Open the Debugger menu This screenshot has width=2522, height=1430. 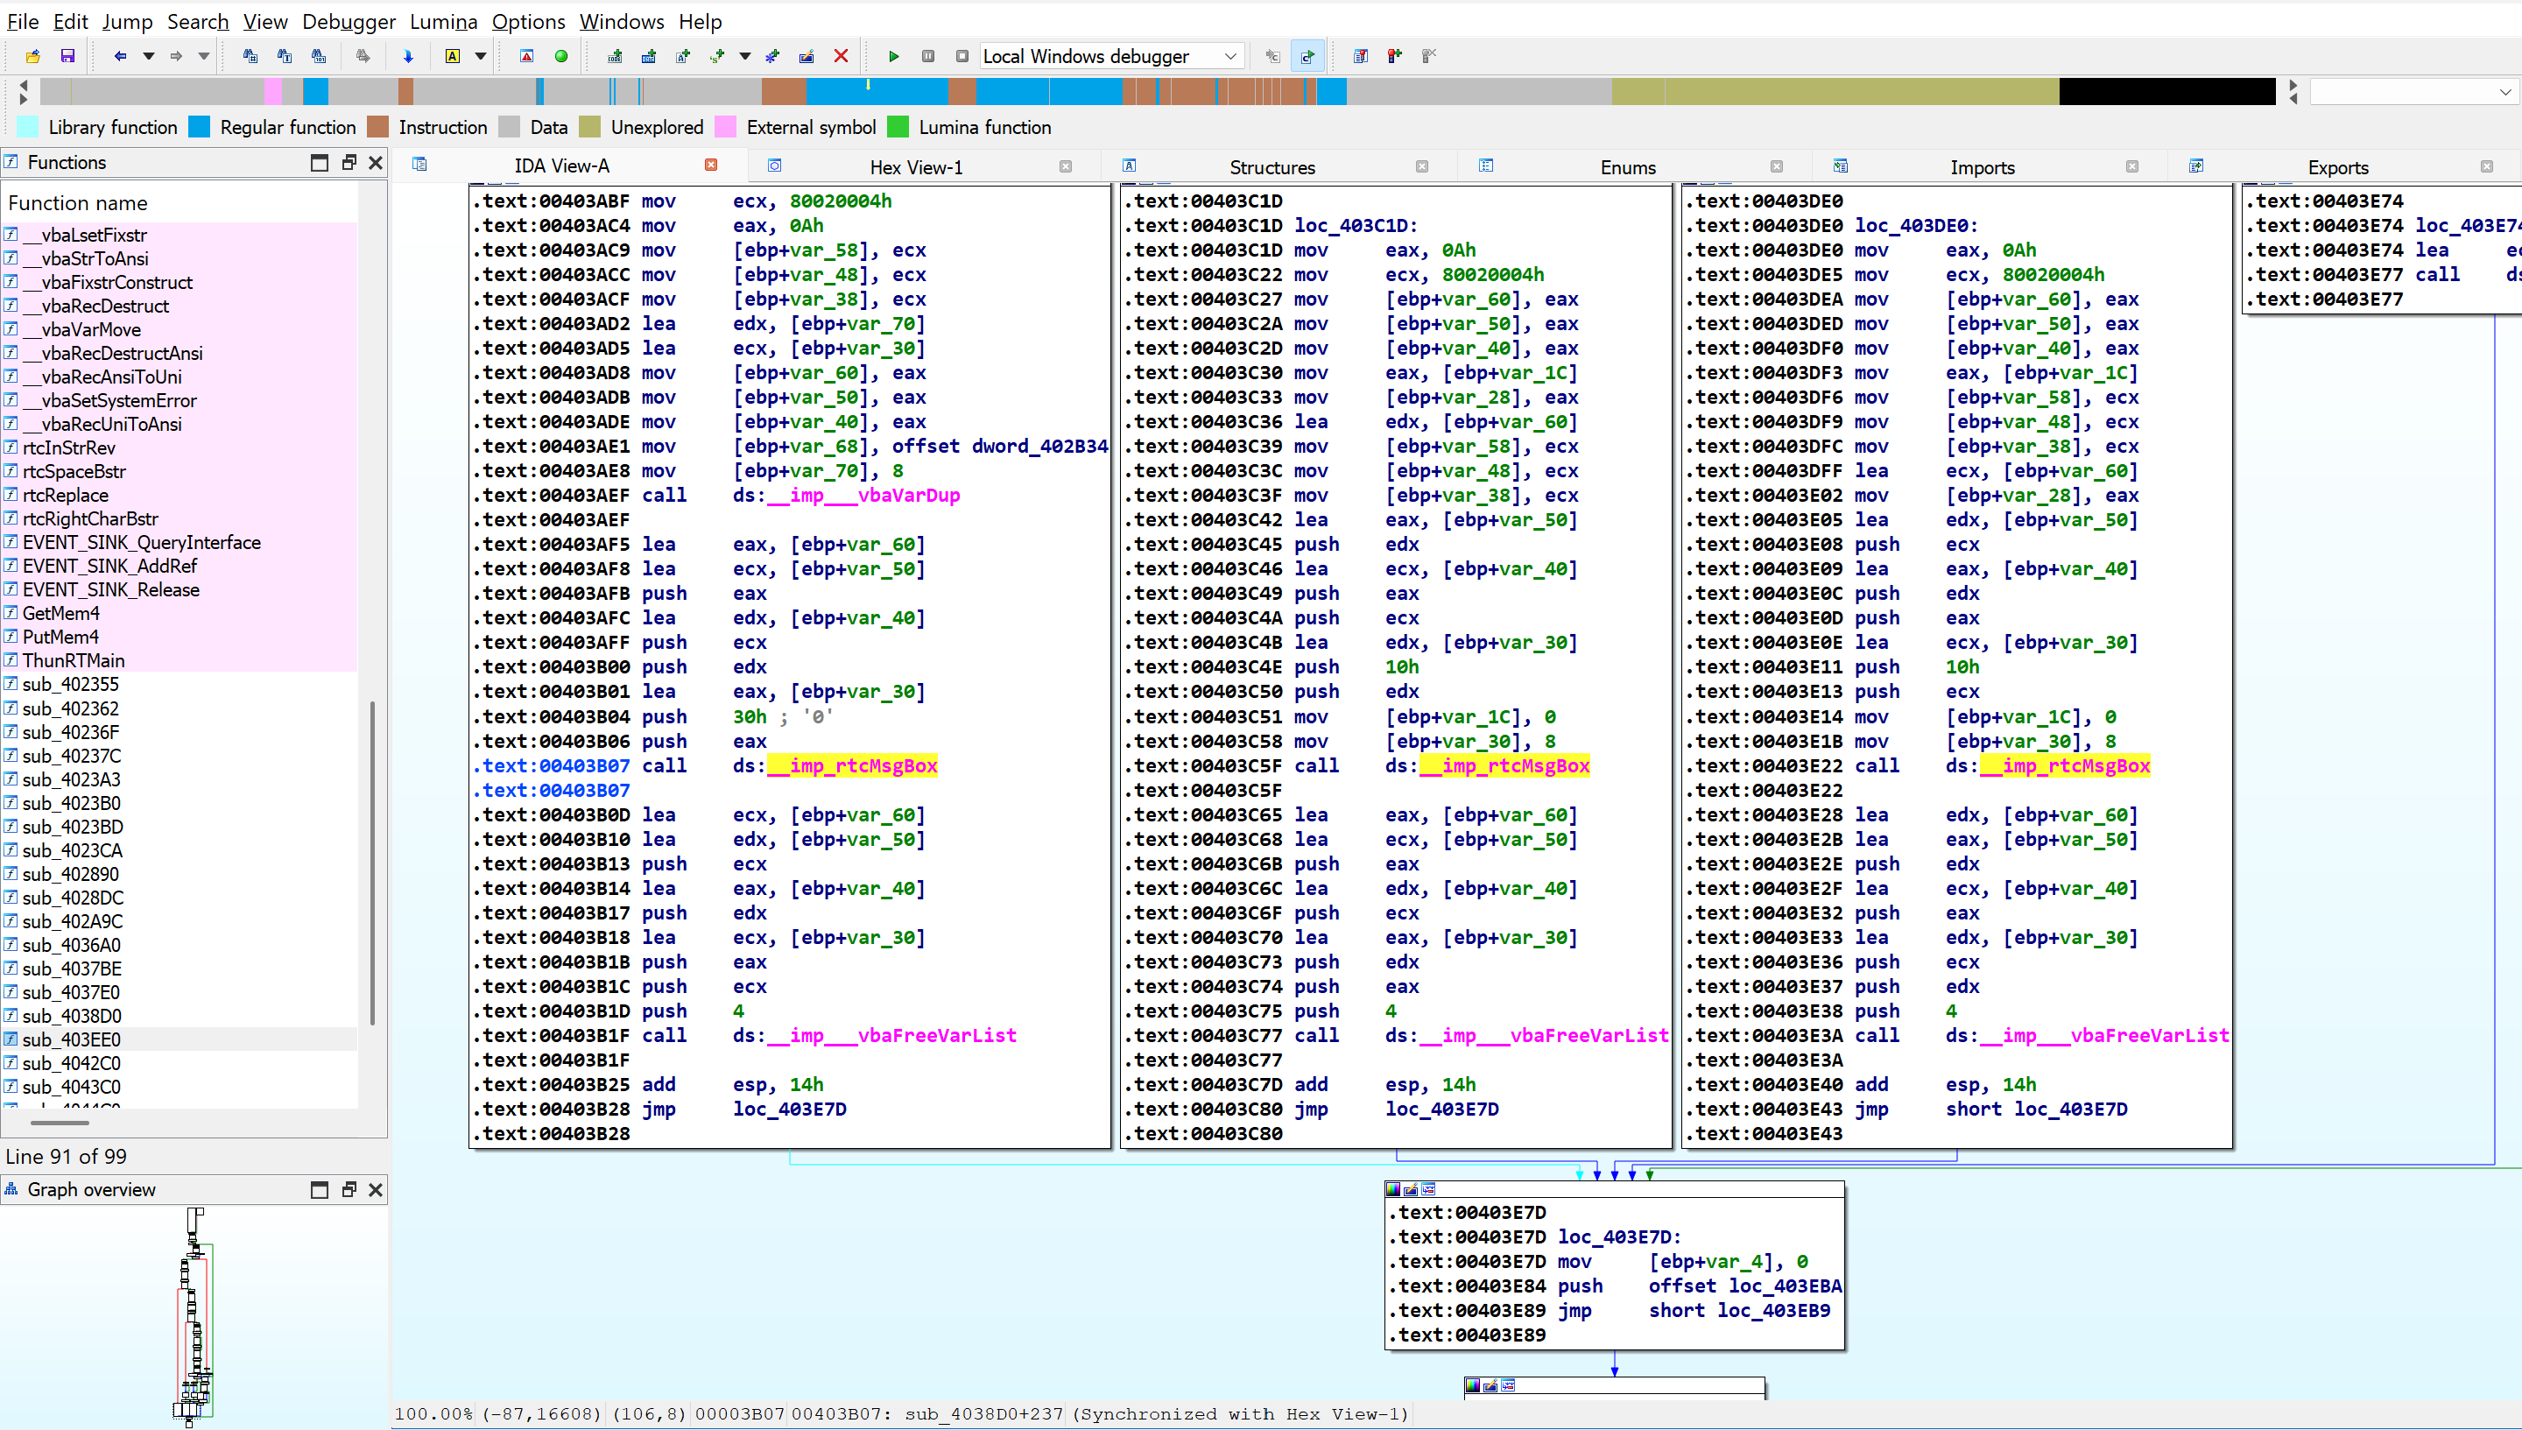(x=349, y=21)
